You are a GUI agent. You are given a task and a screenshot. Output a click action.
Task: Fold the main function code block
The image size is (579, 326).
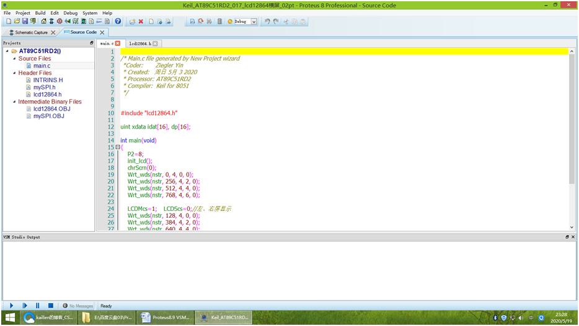tap(118, 147)
